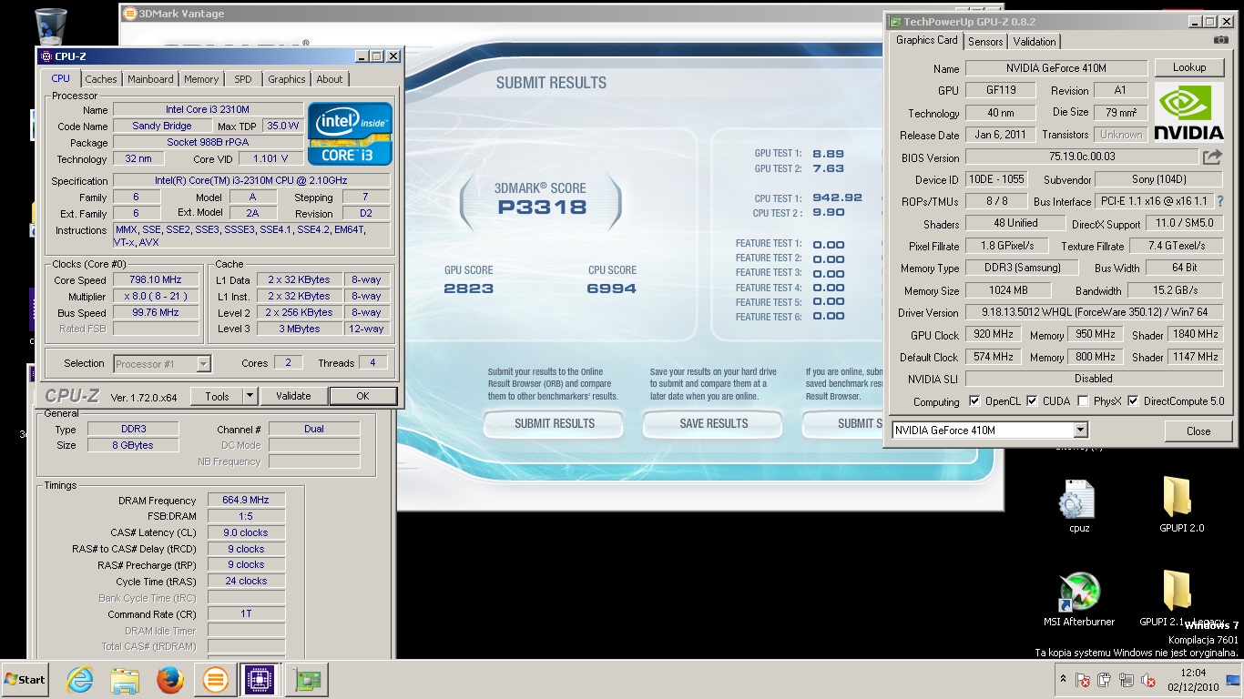The width and height of the screenshot is (1244, 699).
Task: Click the Driver Version field in GPU-Z
Action: [x=1094, y=312]
